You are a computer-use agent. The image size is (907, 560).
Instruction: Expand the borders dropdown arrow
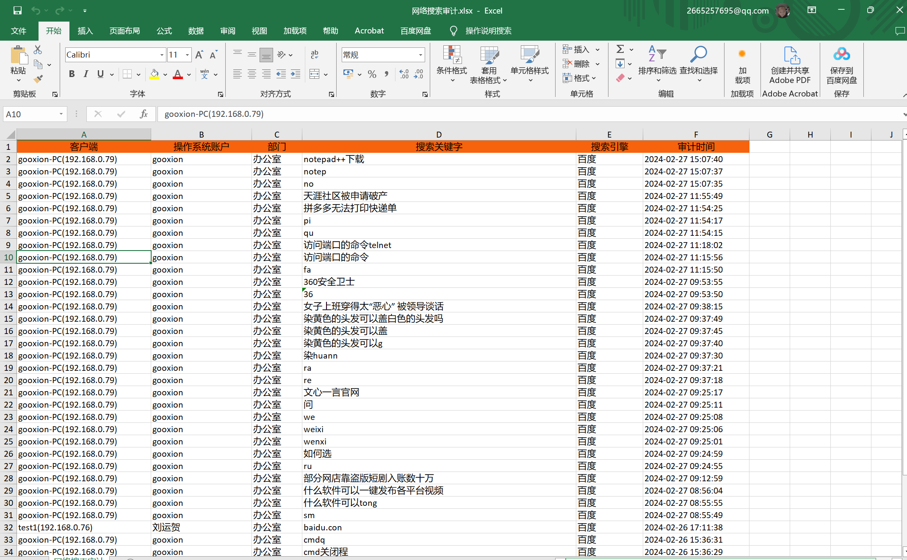click(x=138, y=74)
